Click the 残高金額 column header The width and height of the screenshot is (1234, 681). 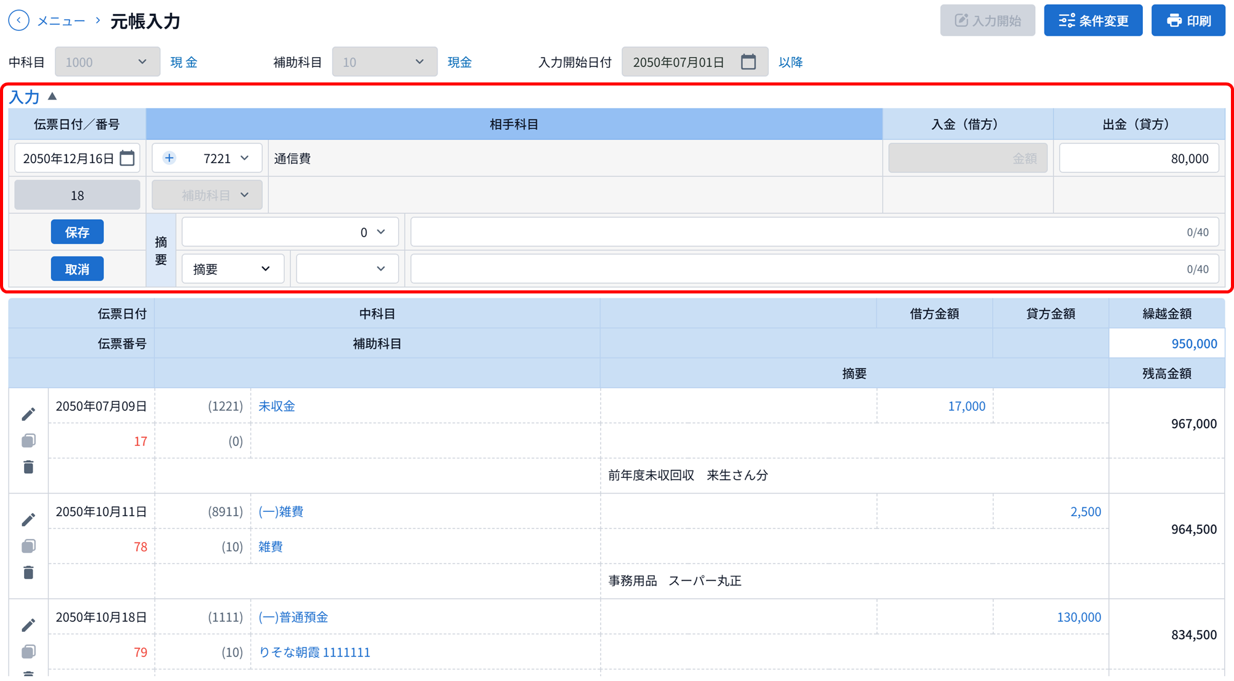tap(1166, 373)
